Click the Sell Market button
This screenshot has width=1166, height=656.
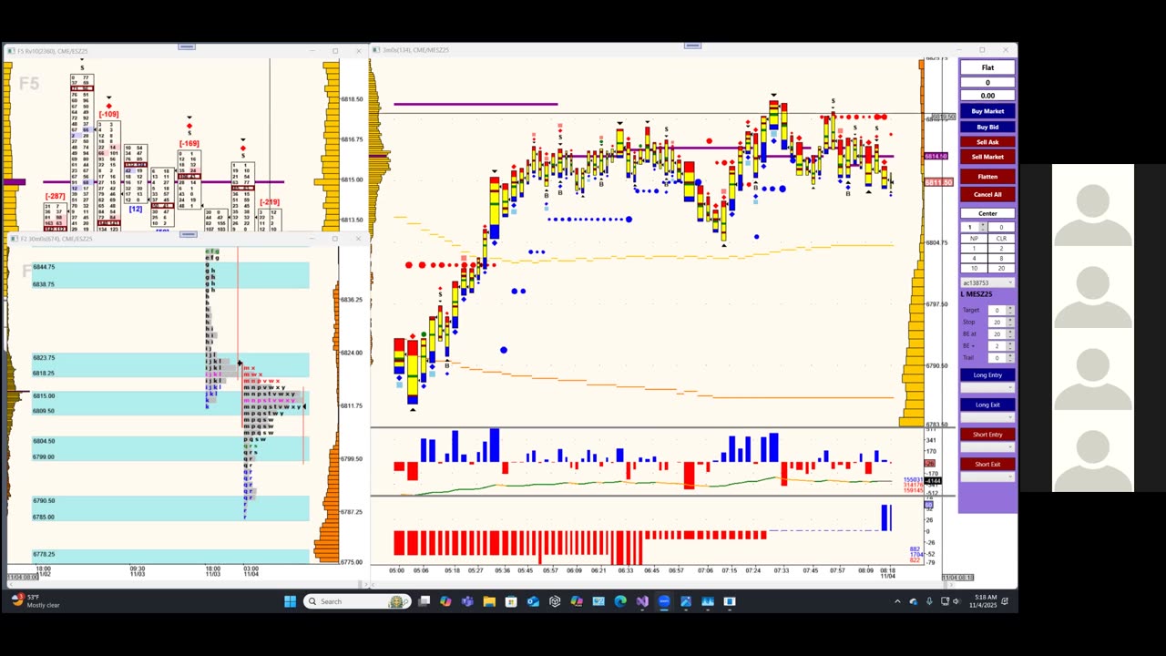(x=987, y=157)
